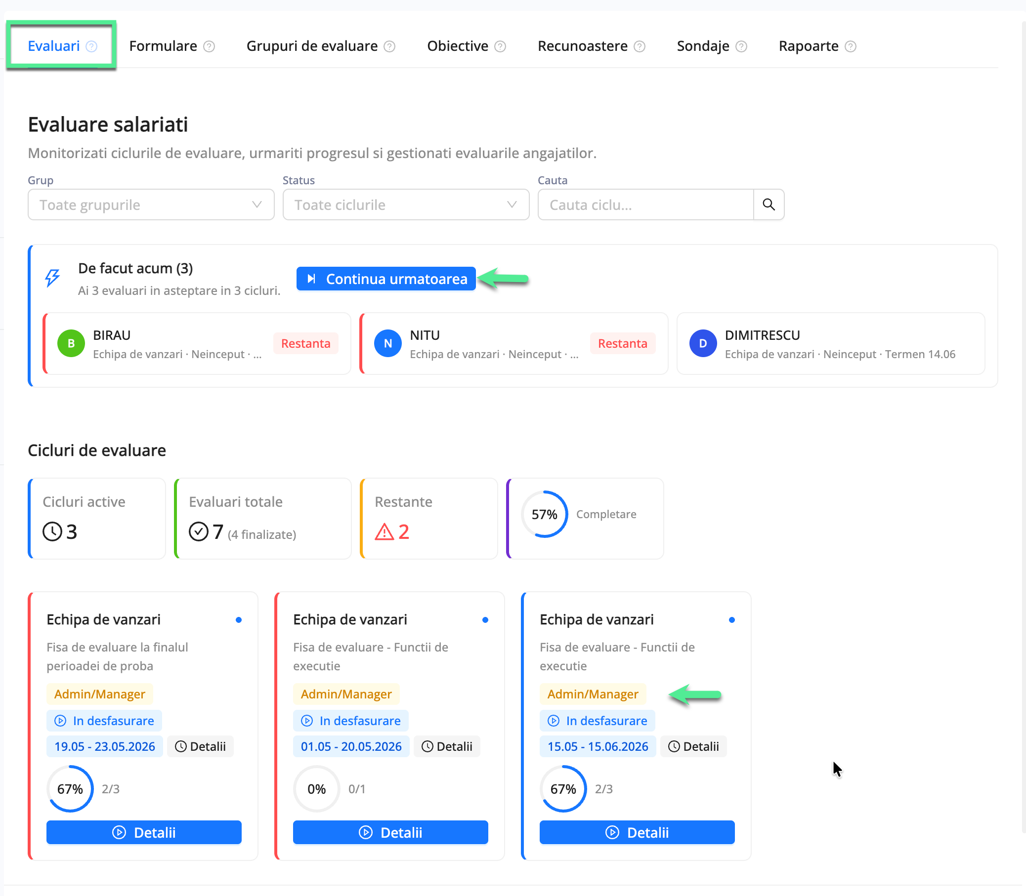Click the 15.05 - 15.06.2026 date range

pyautogui.click(x=598, y=746)
